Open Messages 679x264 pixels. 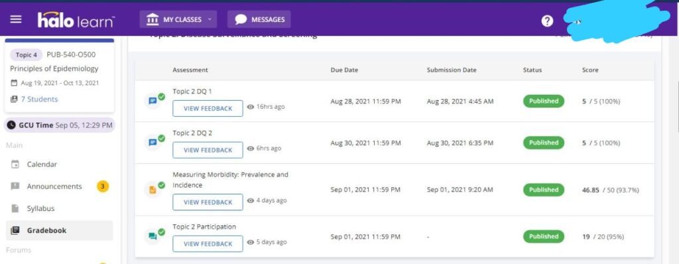[x=259, y=19]
